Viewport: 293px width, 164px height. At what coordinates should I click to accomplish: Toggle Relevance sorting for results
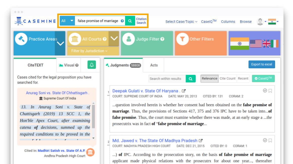(x=209, y=78)
